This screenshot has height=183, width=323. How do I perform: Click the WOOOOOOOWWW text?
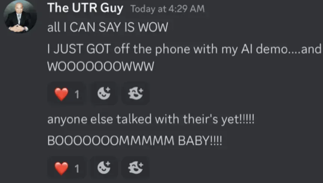point(101,66)
